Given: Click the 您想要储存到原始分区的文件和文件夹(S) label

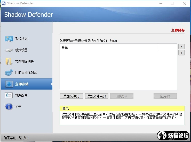Looking at the screenshot, I should coord(88,41).
